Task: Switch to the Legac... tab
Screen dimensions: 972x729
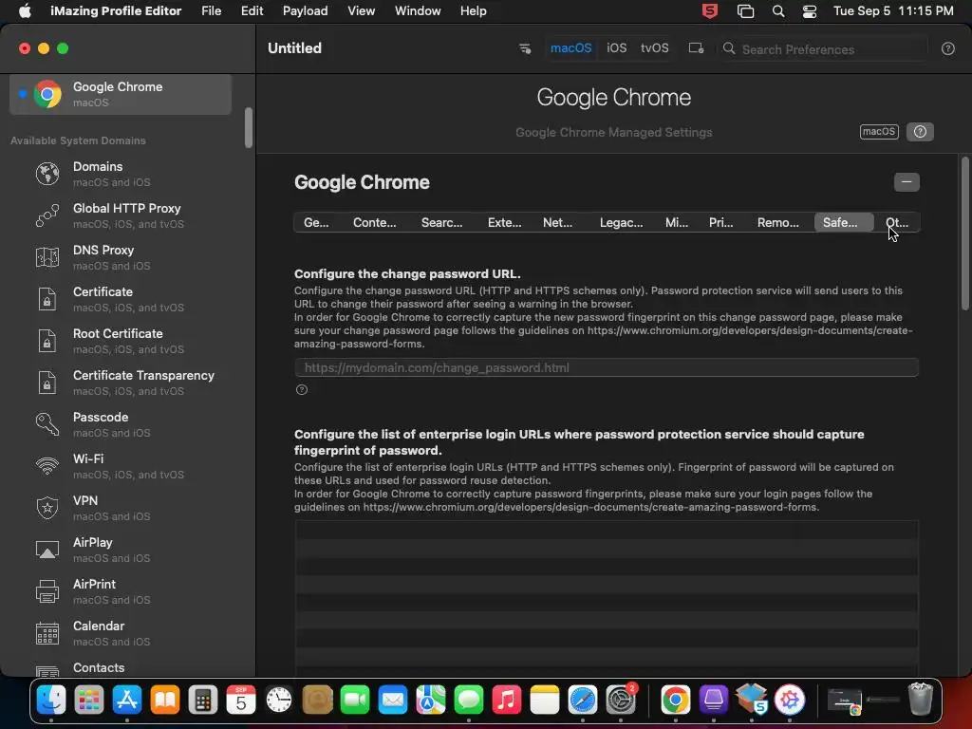Action: pos(621,222)
